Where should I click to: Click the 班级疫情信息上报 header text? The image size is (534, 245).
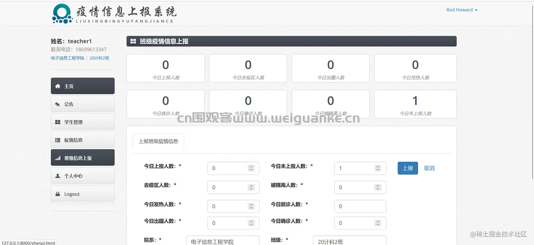pos(164,41)
